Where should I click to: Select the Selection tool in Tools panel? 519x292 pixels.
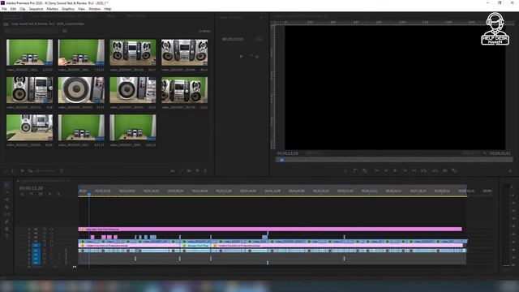point(7,185)
